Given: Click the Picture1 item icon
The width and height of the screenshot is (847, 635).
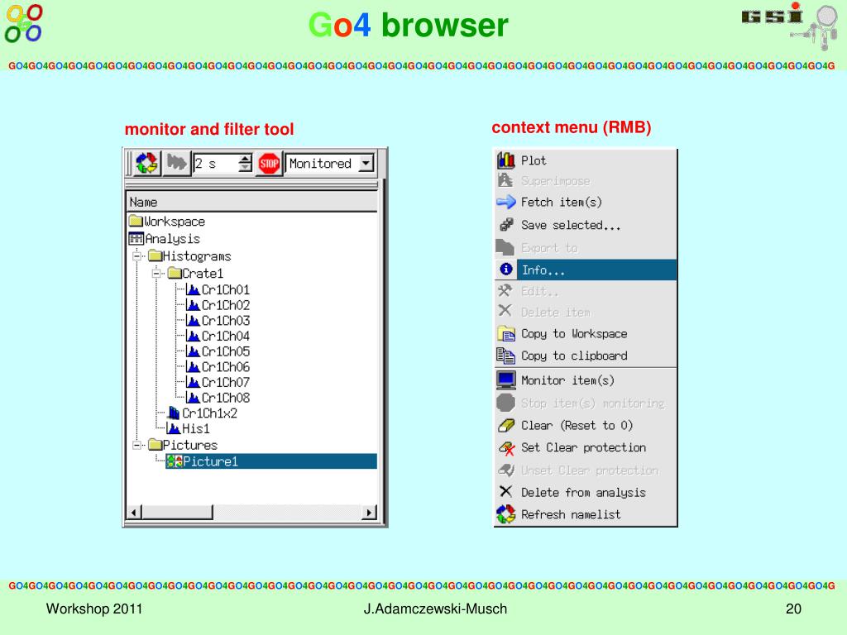Looking at the screenshot, I should 175,461.
